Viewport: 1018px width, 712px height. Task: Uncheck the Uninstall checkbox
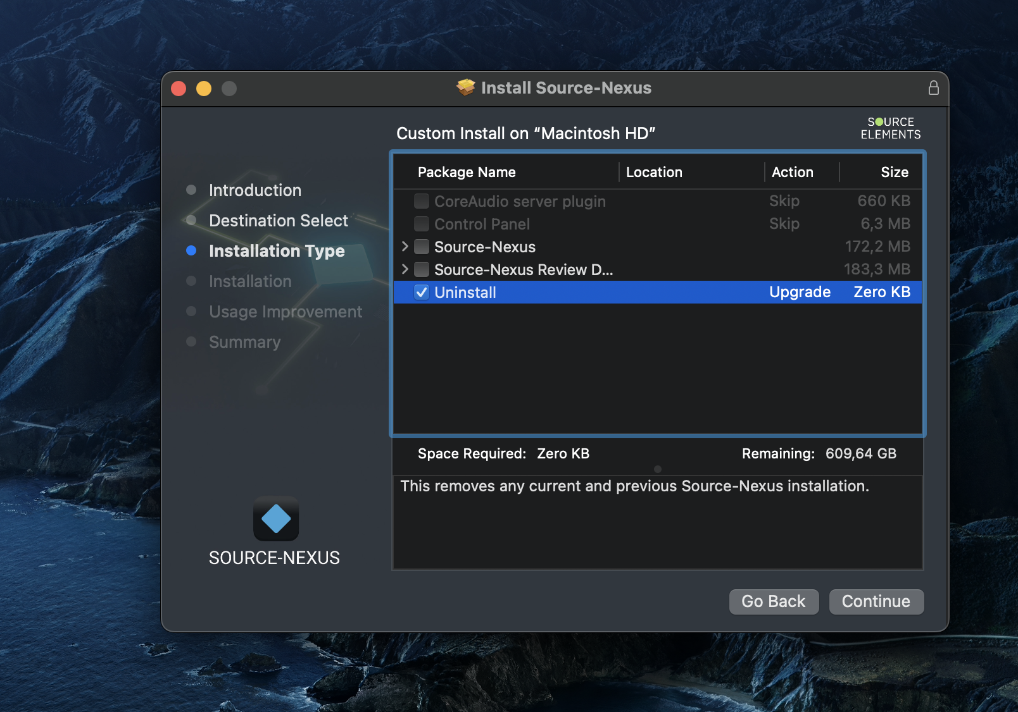tap(422, 292)
